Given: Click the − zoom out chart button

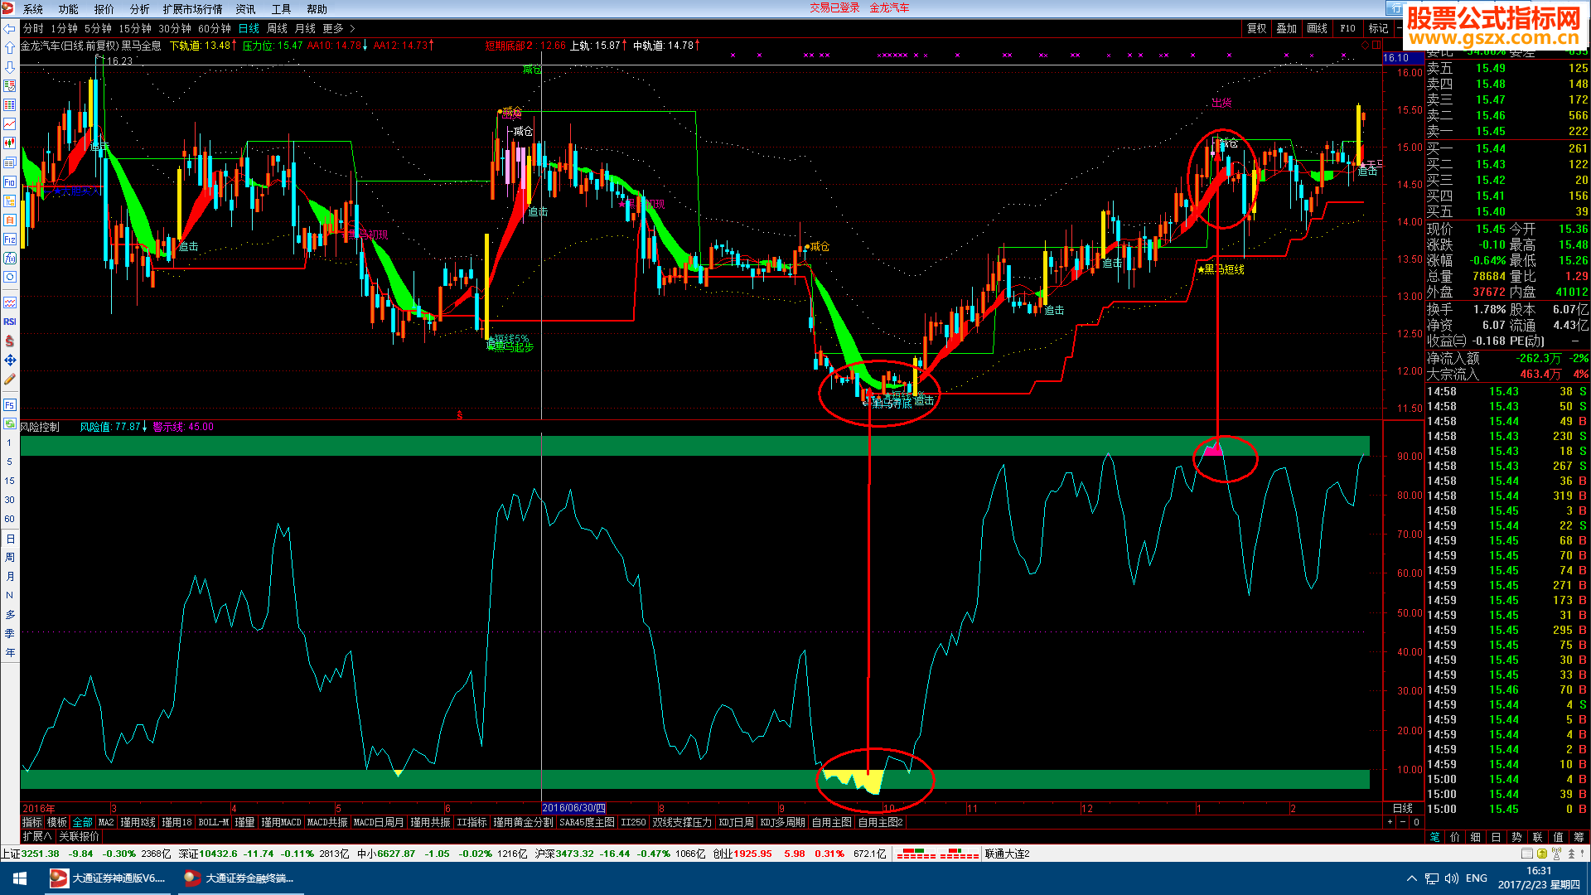Looking at the screenshot, I should point(1402,822).
